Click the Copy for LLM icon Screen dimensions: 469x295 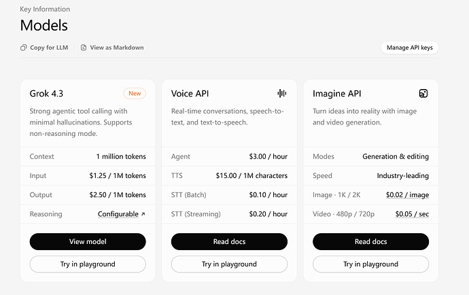point(23,48)
